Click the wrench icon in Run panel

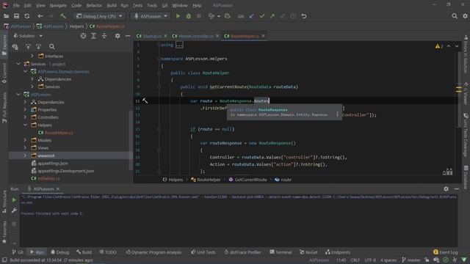(x=14, y=210)
